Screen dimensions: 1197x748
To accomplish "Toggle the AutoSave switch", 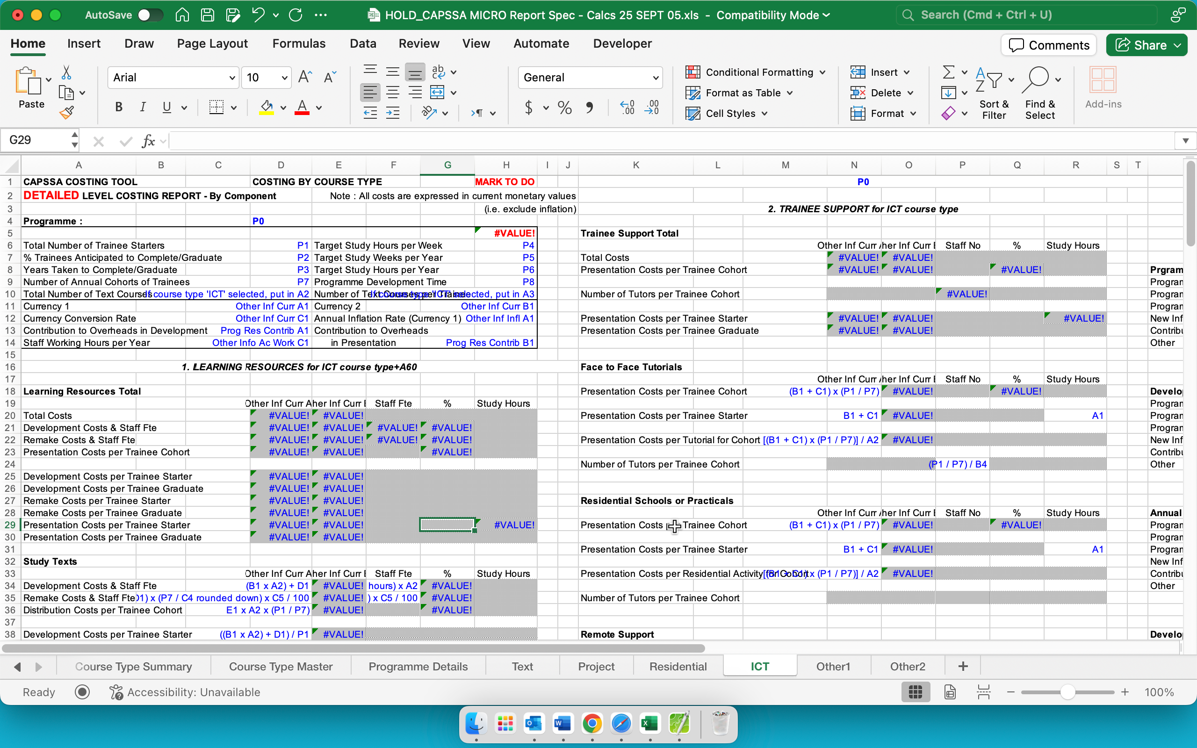I will coord(151,15).
